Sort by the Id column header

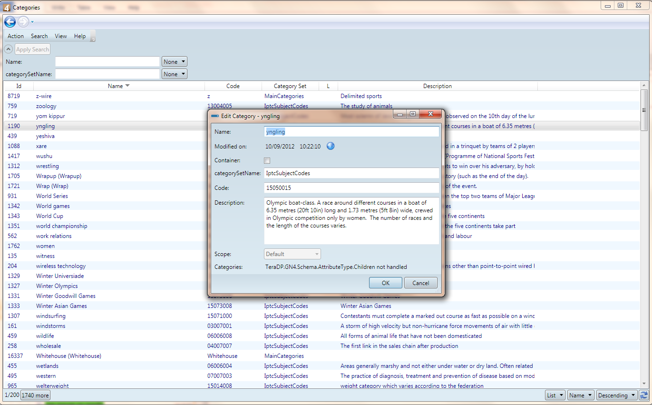tap(19, 86)
